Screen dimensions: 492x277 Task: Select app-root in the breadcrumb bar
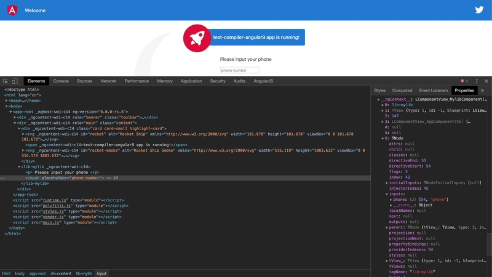coord(38,273)
